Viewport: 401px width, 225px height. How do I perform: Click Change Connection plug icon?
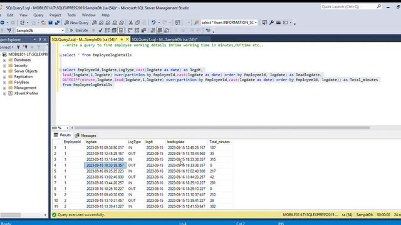click(9, 31)
